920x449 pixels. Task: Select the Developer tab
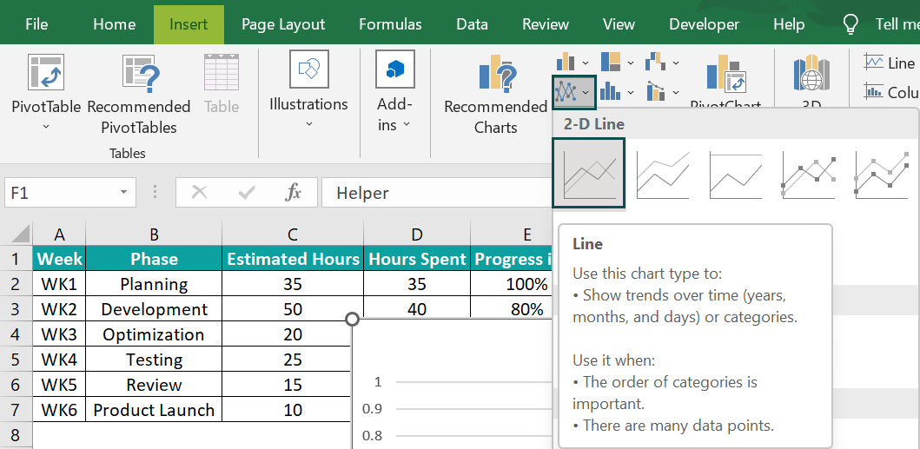coord(704,24)
